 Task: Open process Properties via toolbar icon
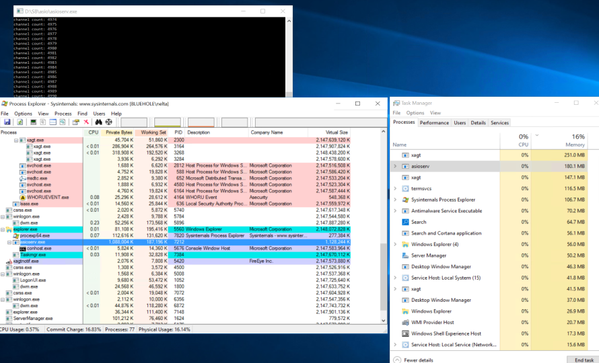tap(75, 122)
